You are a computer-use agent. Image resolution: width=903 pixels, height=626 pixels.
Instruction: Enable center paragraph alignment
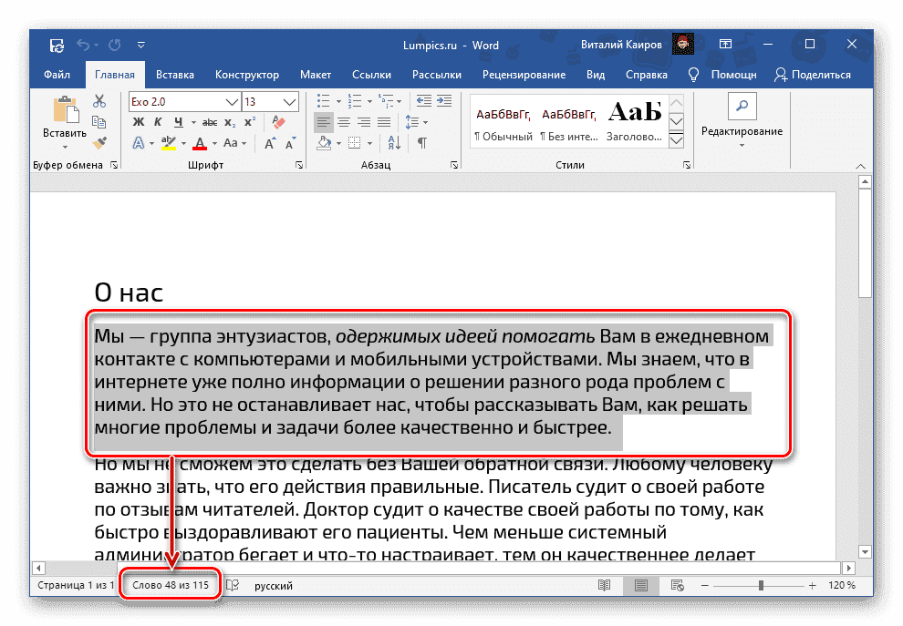point(343,122)
